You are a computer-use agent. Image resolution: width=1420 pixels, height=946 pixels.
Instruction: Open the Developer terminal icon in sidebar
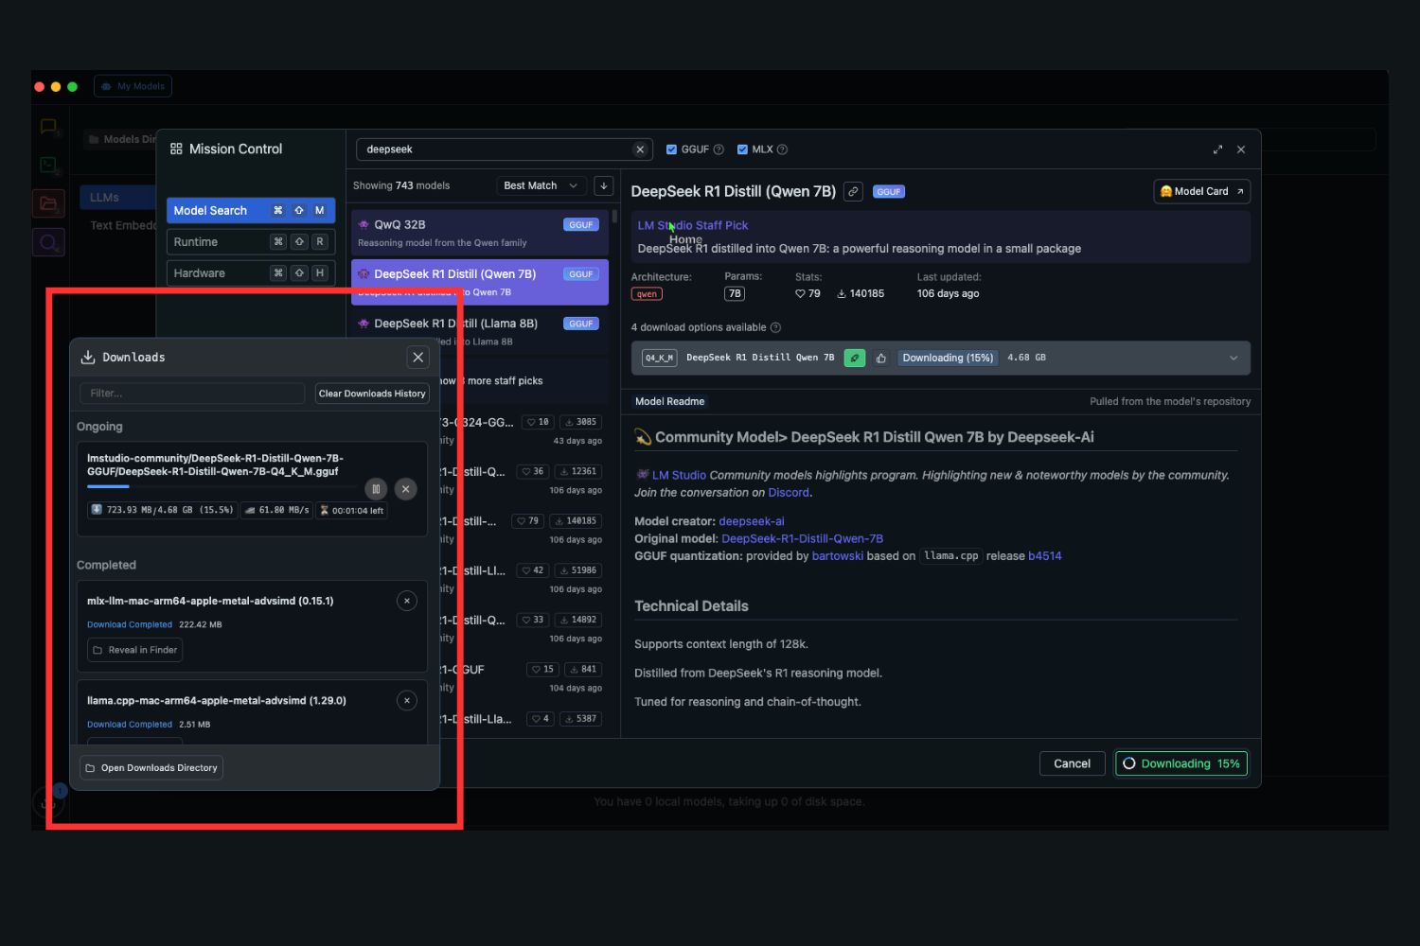(48, 165)
